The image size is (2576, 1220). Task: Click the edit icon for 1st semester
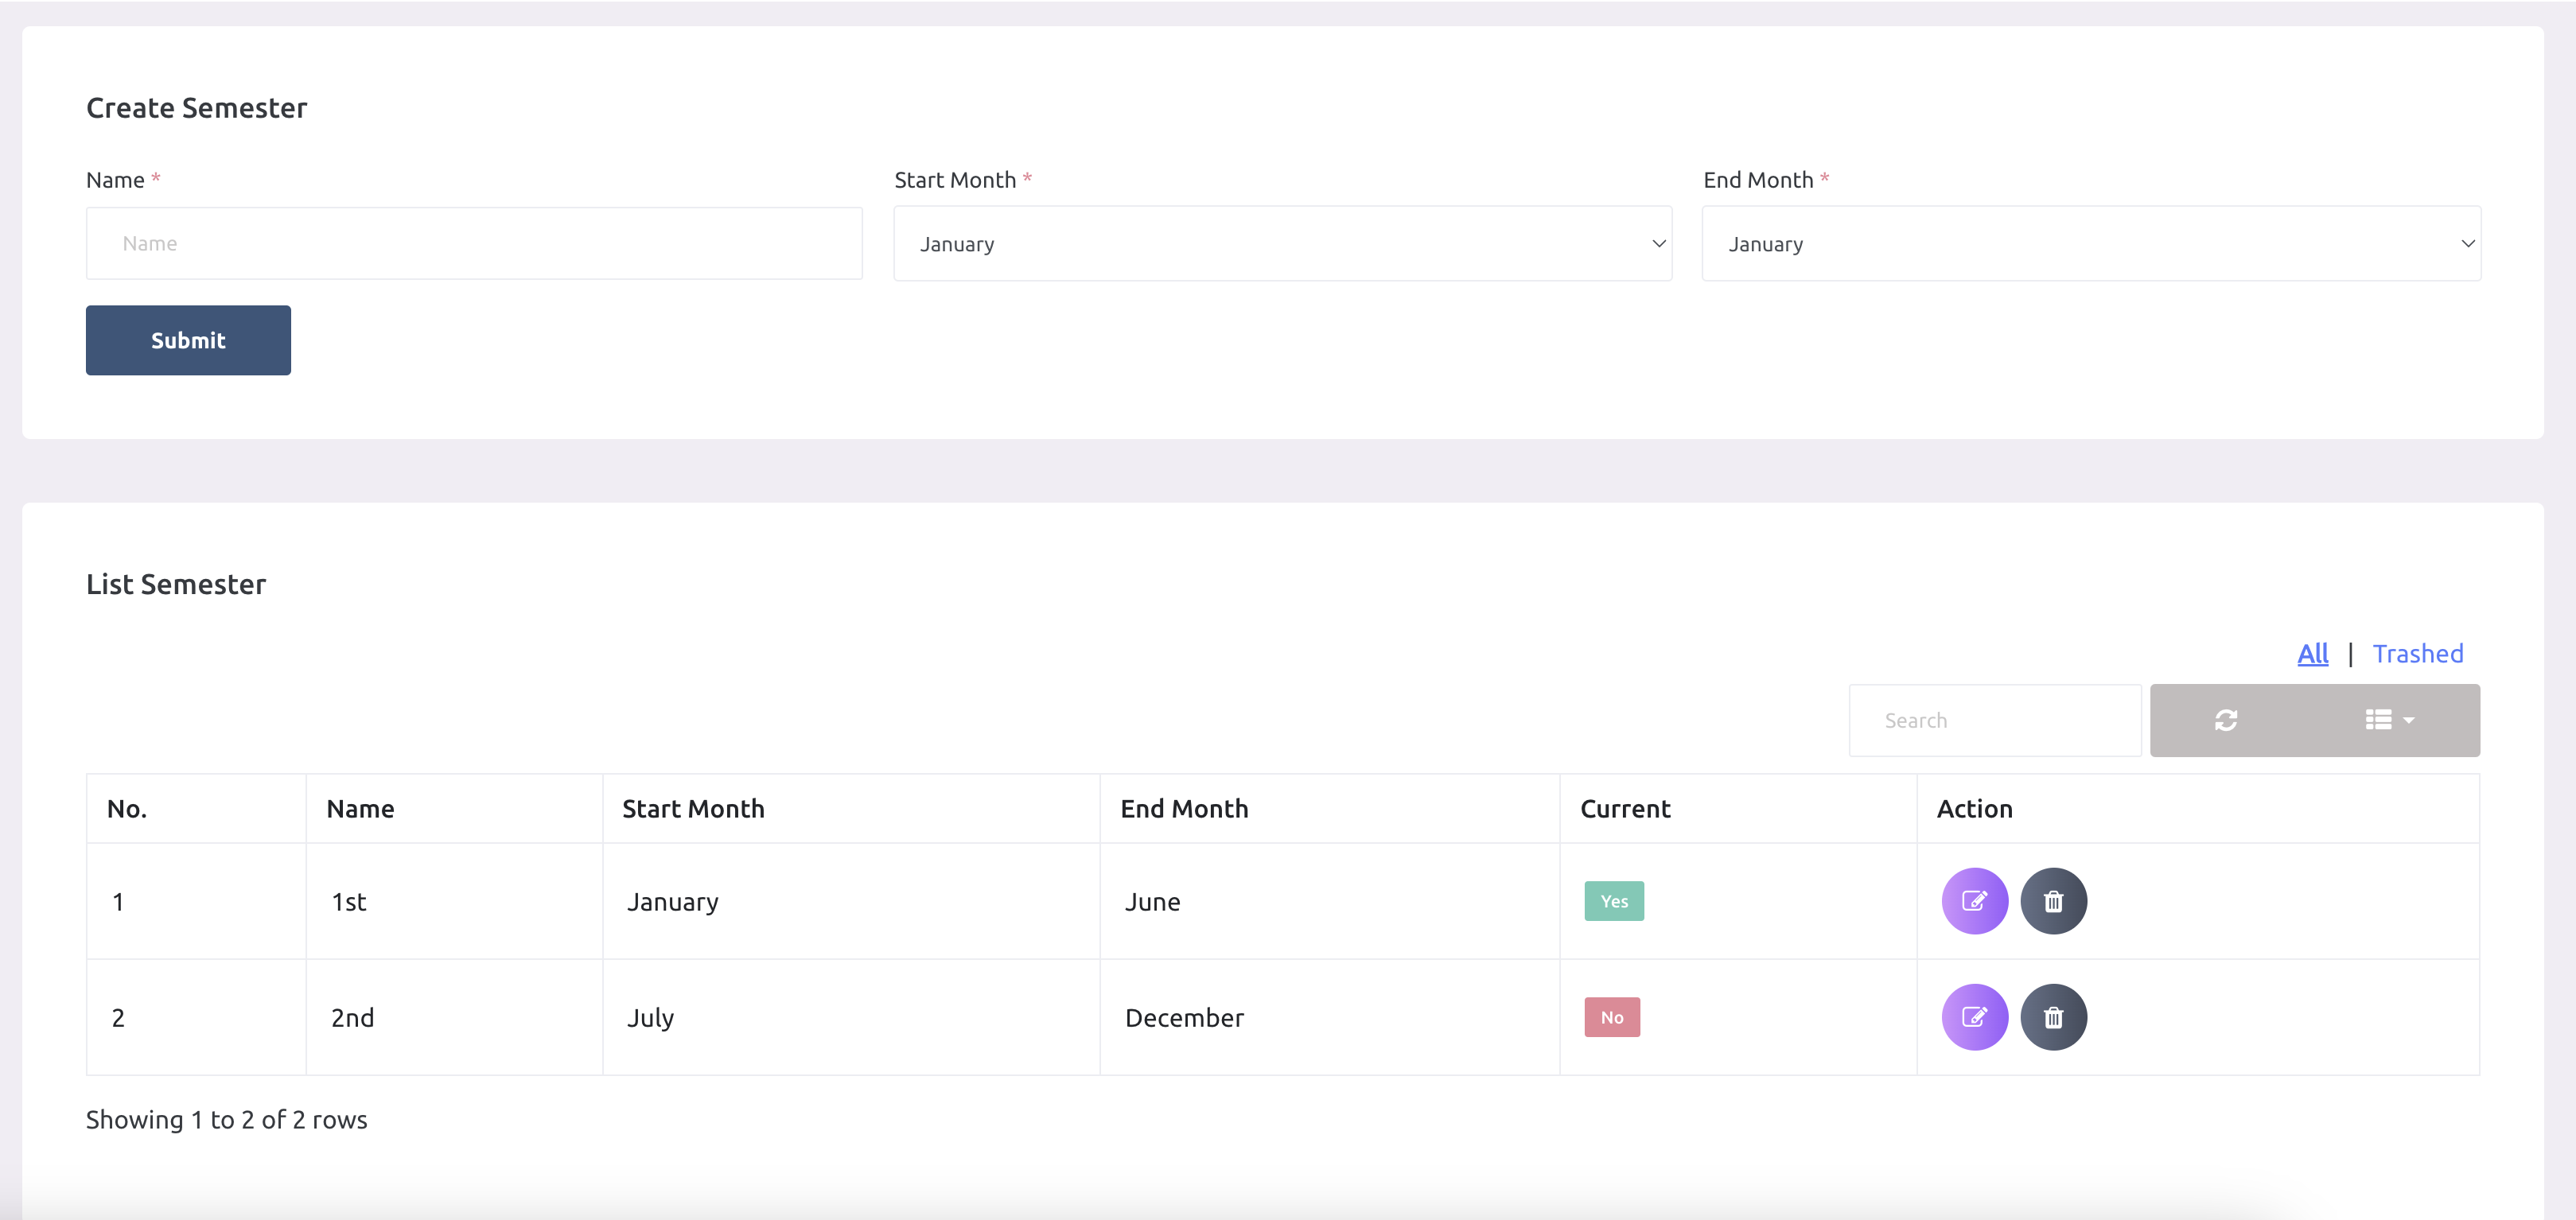[1973, 901]
